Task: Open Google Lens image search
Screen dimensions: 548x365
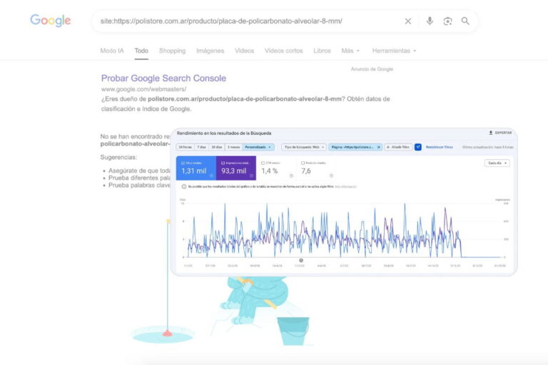Action: 447,21
